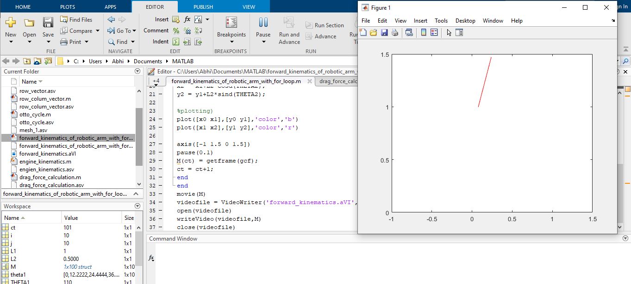This screenshot has height=284, width=631.
Task: Collapse the Current Folder panel
Action: 137,71
